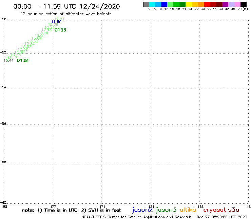The width and height of the screenshot is (251, 220).
Task: Click the pass time label 0133
Action: [60, 30]
